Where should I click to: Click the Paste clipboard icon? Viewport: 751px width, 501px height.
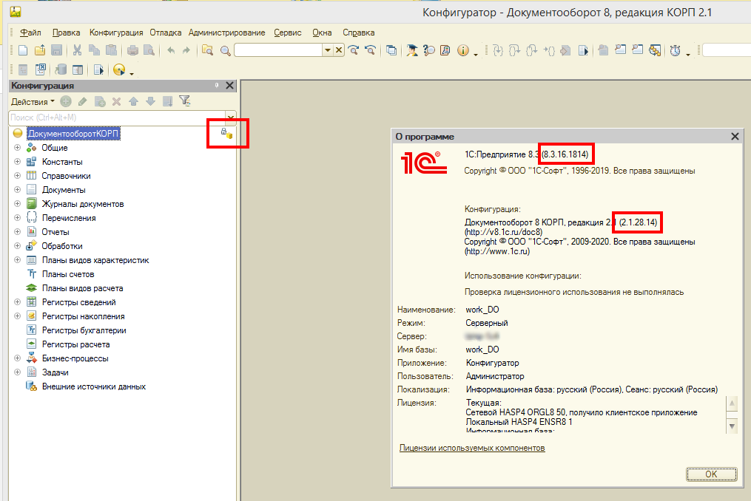(111, 50)
